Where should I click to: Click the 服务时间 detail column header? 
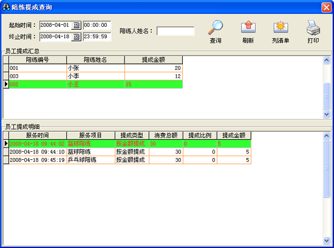38,136
